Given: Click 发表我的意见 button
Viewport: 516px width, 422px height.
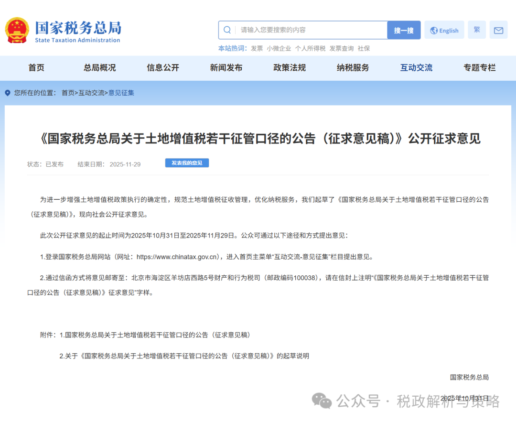Looking at the screenshot, I should 187,163.
